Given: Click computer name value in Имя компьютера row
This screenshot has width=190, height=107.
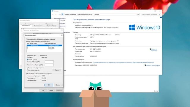Looking at the screenshot, I should click(95, 49).
